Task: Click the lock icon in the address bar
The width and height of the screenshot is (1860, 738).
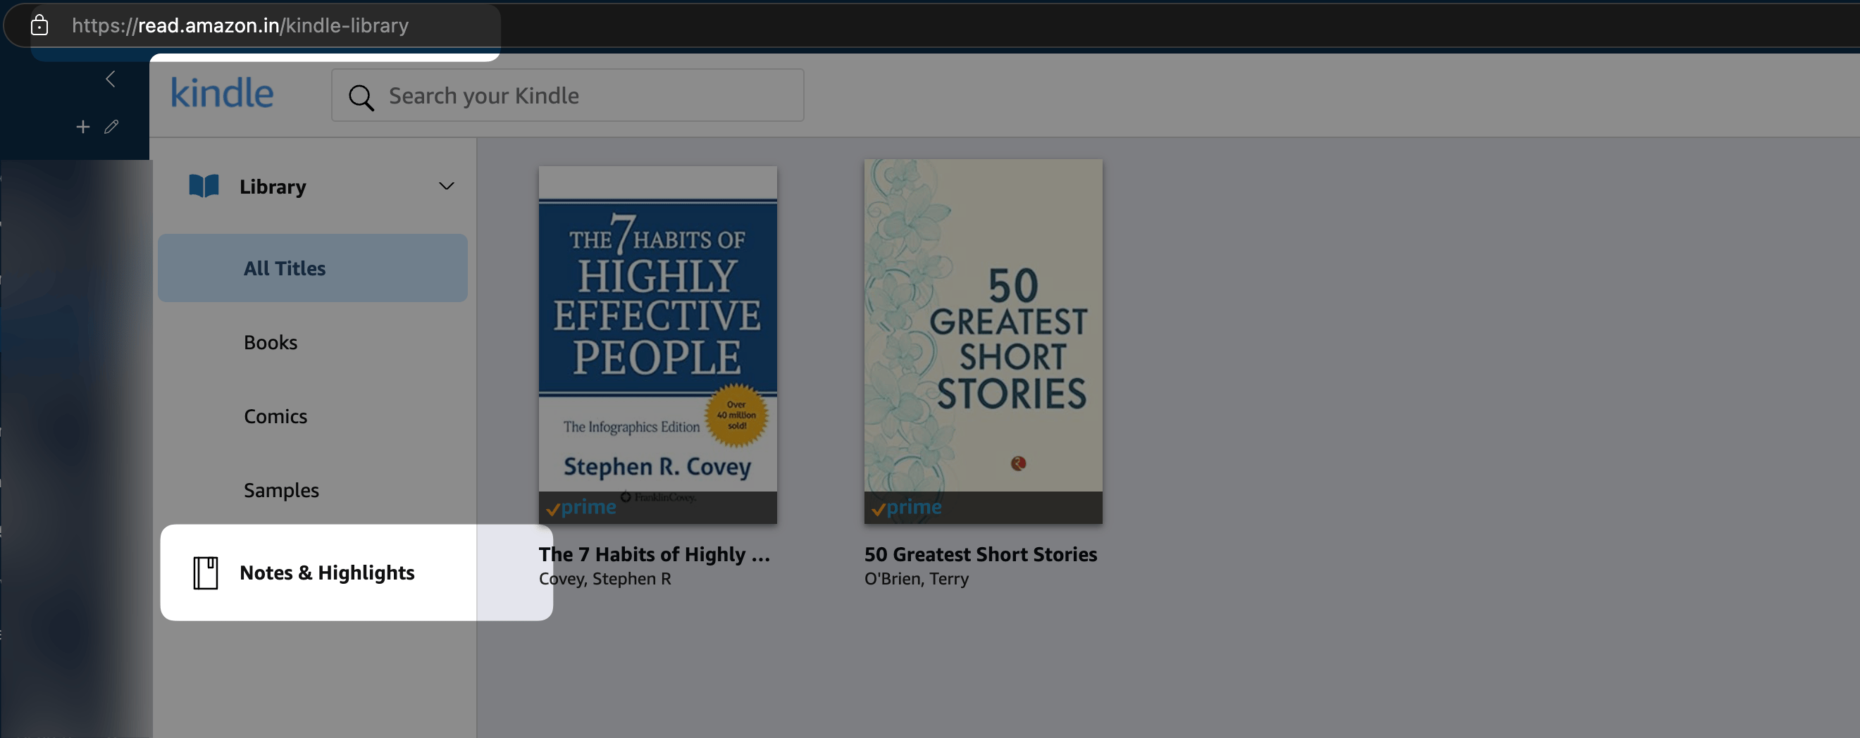Action: point(39,25)
